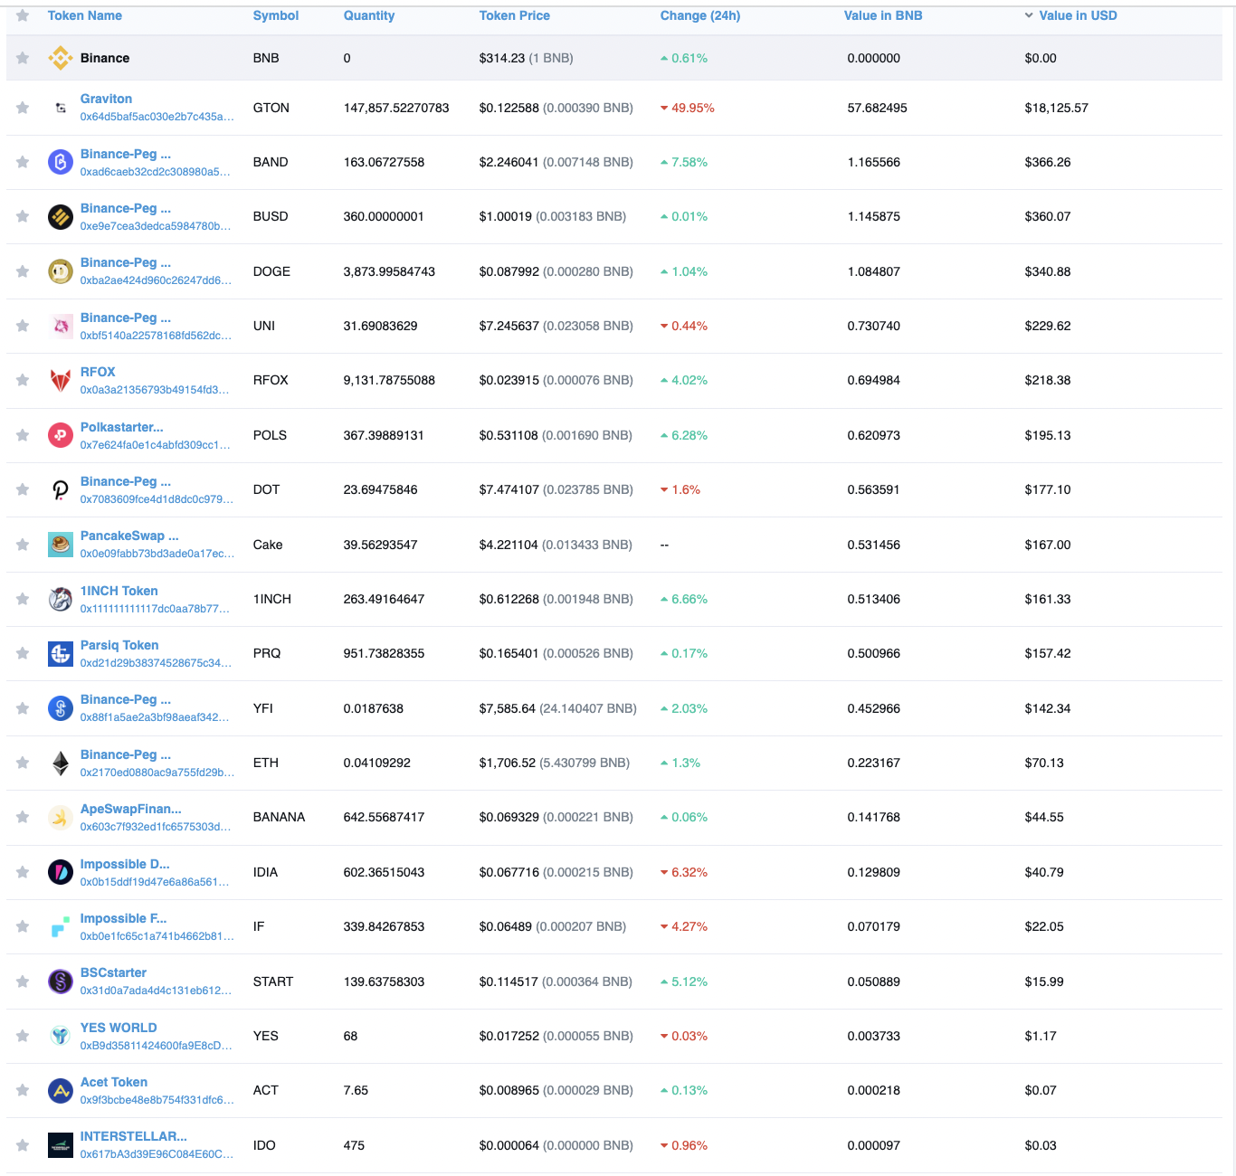Image resolution: width=1236 pixels, height=1176 pixels.
Task: Click the BSCstarter START logo
Action: 61,982
